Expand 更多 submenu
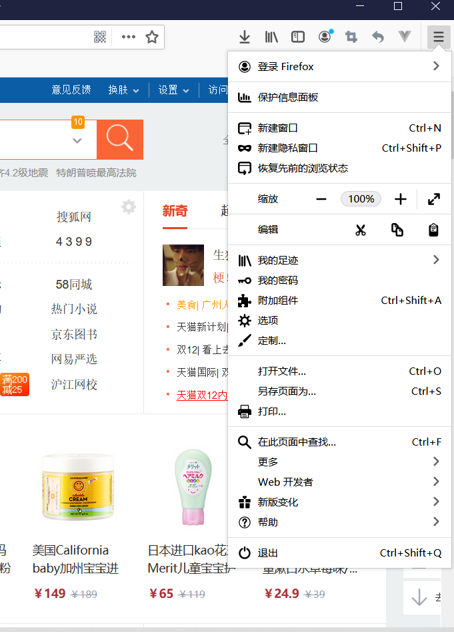The image size is (454, 632). point(339,462)
